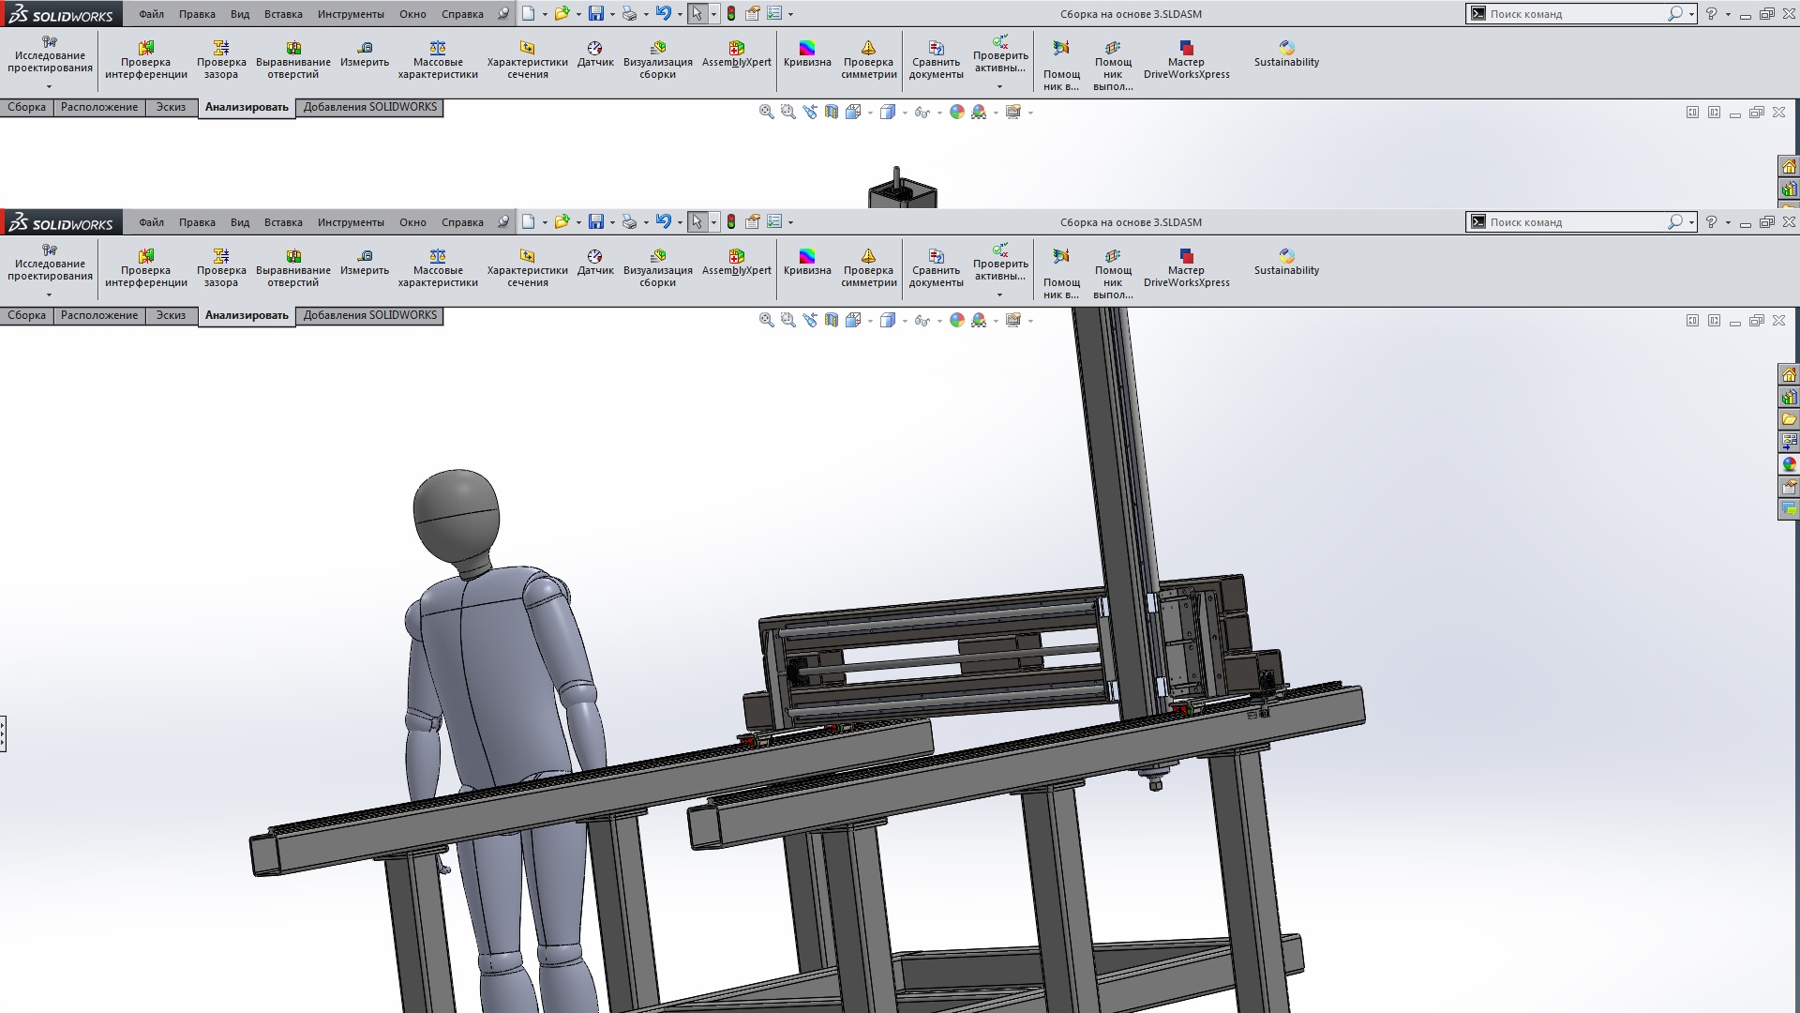Open Проверить активны… dropdown in the lower ribbon
The width and height of the screenshot is (1800, 1013).
click(999, 295)
